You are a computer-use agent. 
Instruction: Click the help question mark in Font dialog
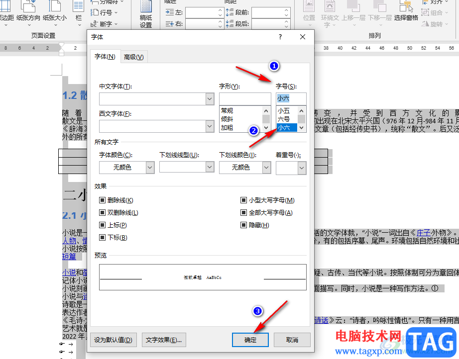point(280,37)
